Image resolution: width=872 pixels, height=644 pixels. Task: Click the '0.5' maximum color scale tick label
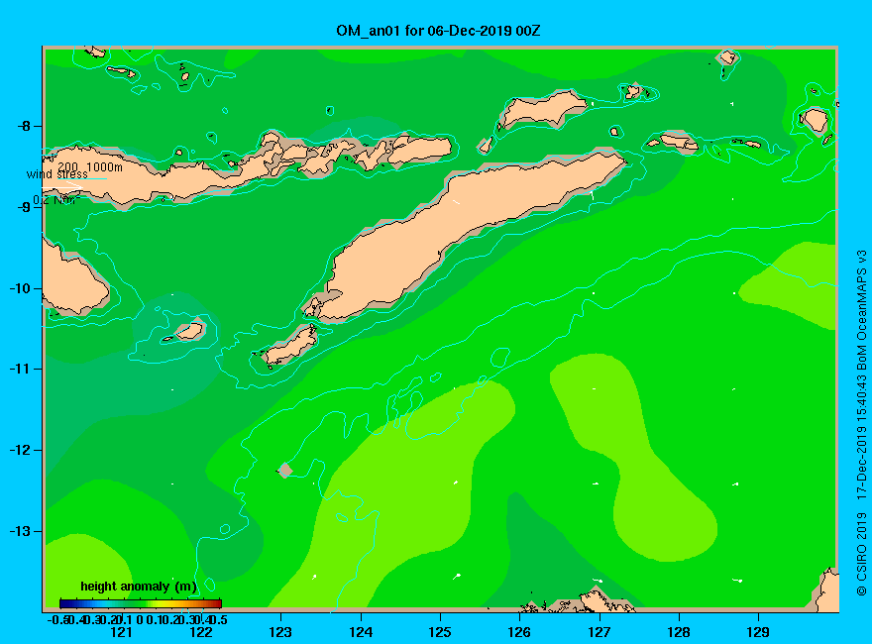click(x=219, y=619)
